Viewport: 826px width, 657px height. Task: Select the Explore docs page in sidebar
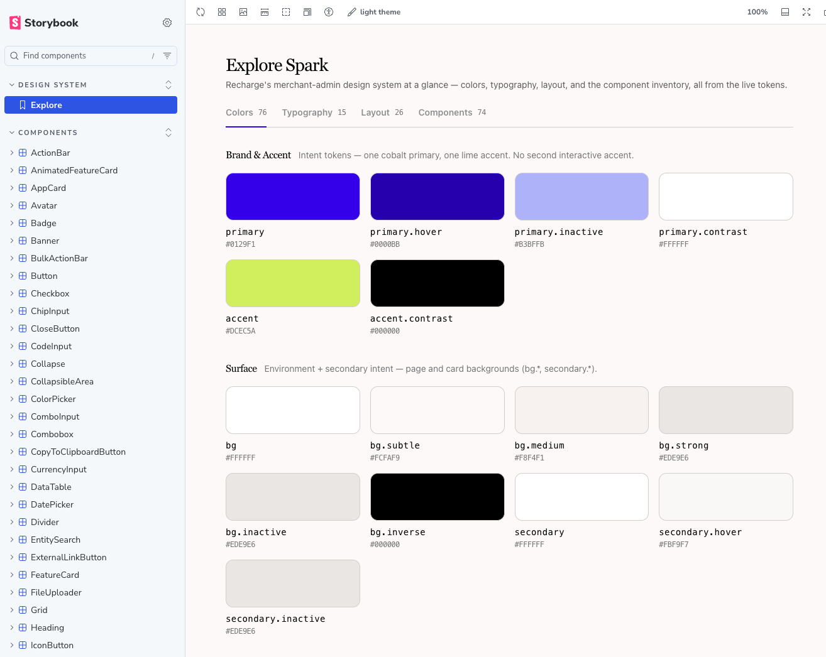91,105
